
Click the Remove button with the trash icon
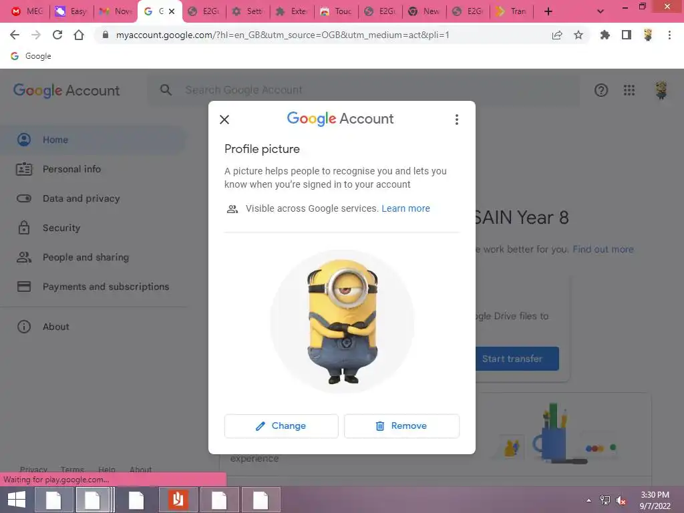pyautogui.click(x=401, y=425)
